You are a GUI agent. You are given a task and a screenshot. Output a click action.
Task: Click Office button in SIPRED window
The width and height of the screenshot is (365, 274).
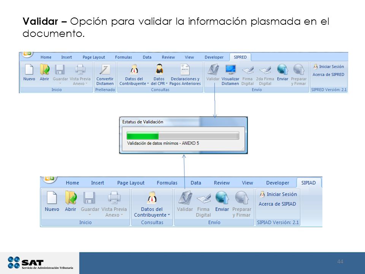(x=27, y=54)
